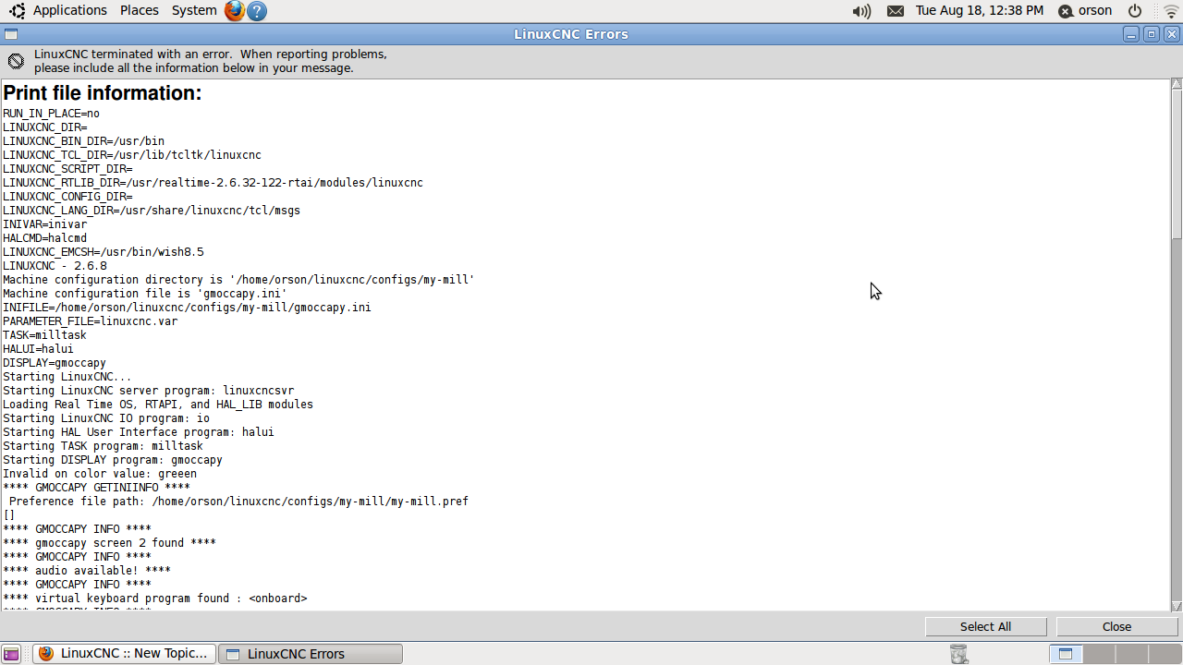The image size is (1183, 665).
Task: Open the Trash icon in bottom panel
Action: click(959, 654)
